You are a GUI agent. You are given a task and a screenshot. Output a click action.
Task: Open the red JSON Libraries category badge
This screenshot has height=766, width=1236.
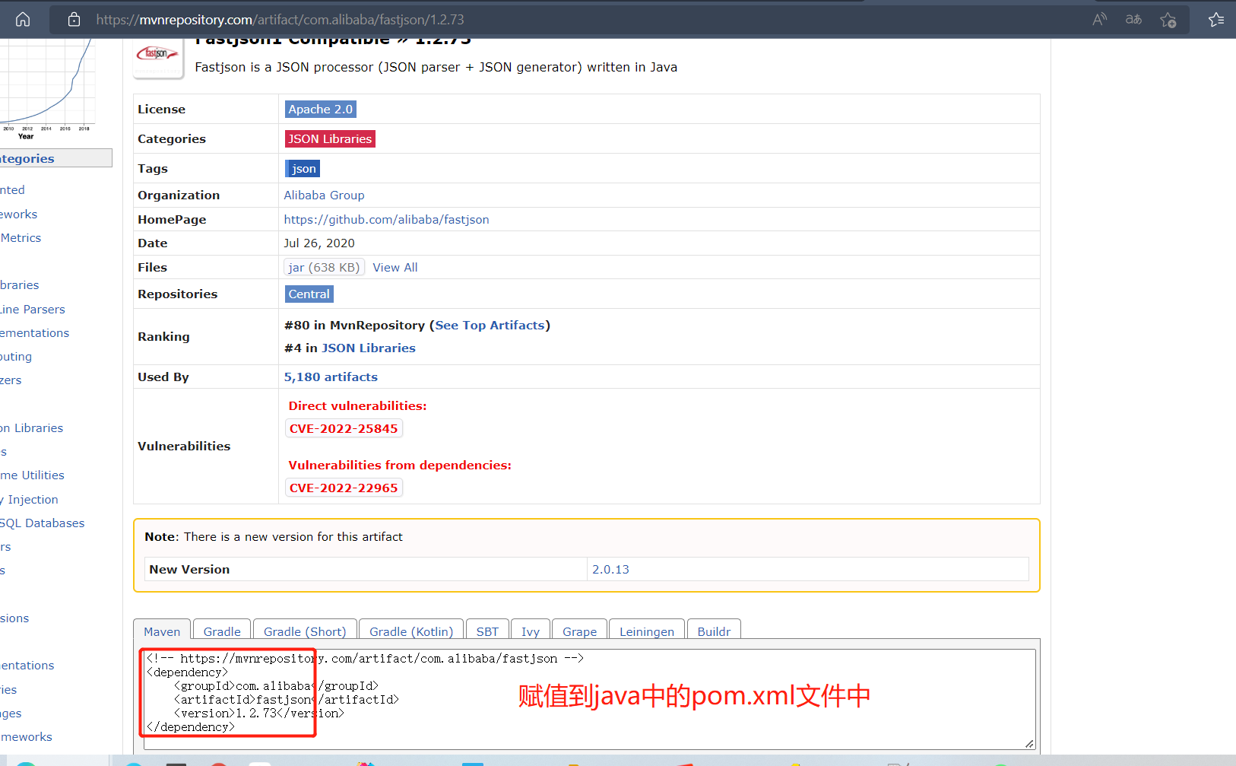(x=330, y=139)
